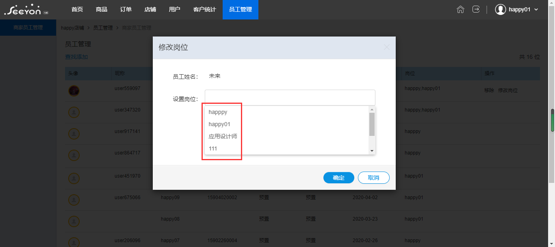Choose the happpy option in dropdown
This screenshot has height=247, width=555.
(286, 112)
